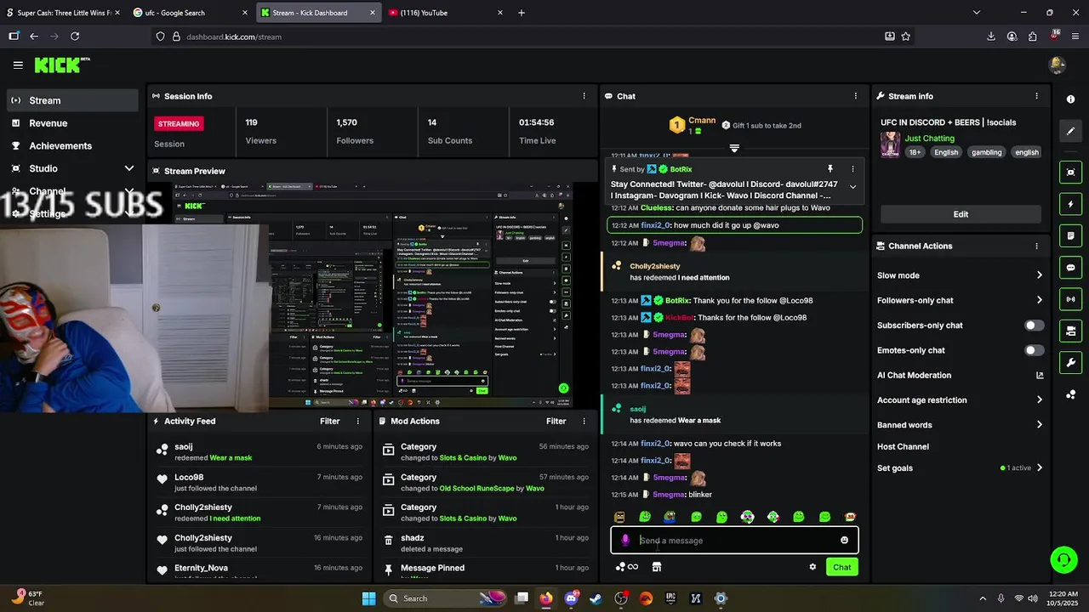Open the Activity Feed Filter
1089x612 pixels.
point(330,421)
